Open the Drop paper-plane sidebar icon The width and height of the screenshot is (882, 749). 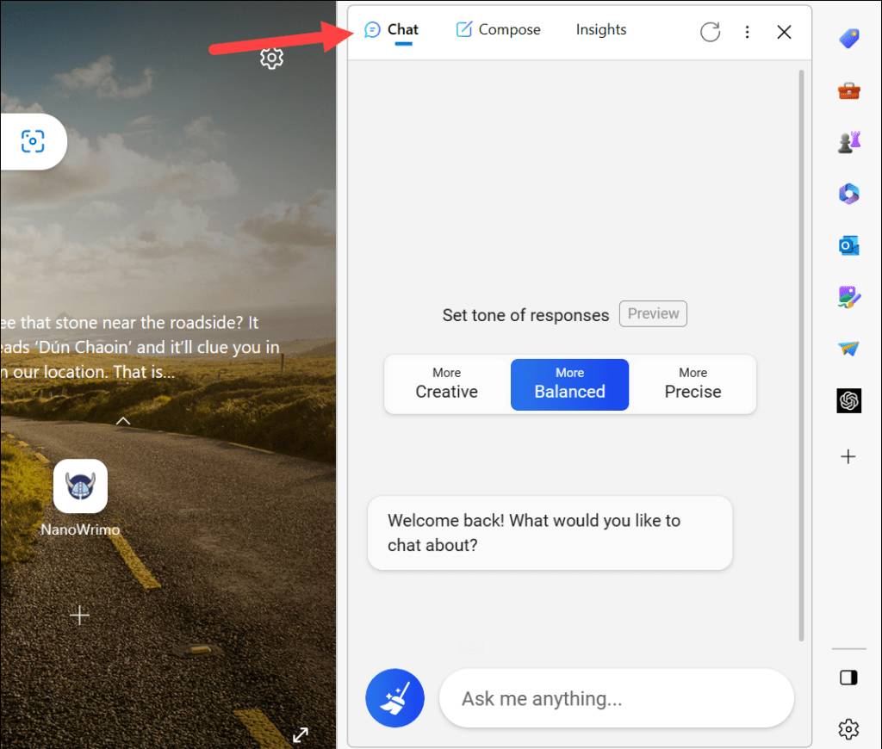(x=848, y=349)
